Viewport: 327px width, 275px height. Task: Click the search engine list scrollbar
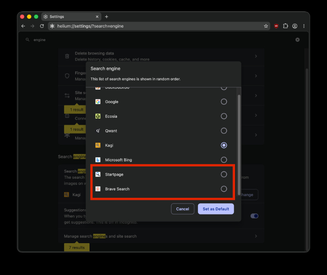coord(239,145)
